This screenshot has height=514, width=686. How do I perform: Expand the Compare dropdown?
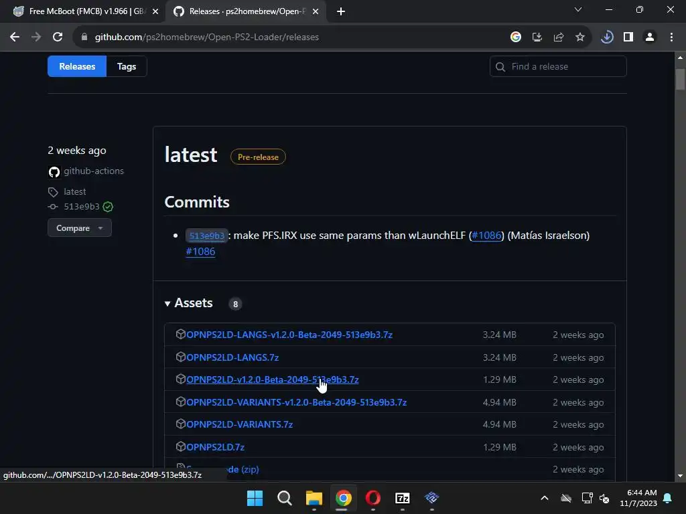pyautogui.click(x=80, y=228)
